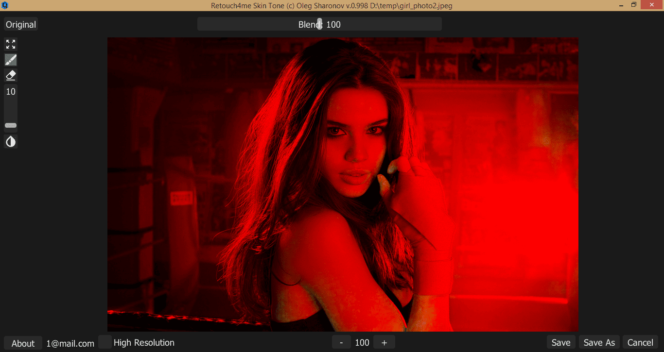Viewport: 664px width, 352px height.
Task: Select the Eraser tool
Action: point(11,75)
